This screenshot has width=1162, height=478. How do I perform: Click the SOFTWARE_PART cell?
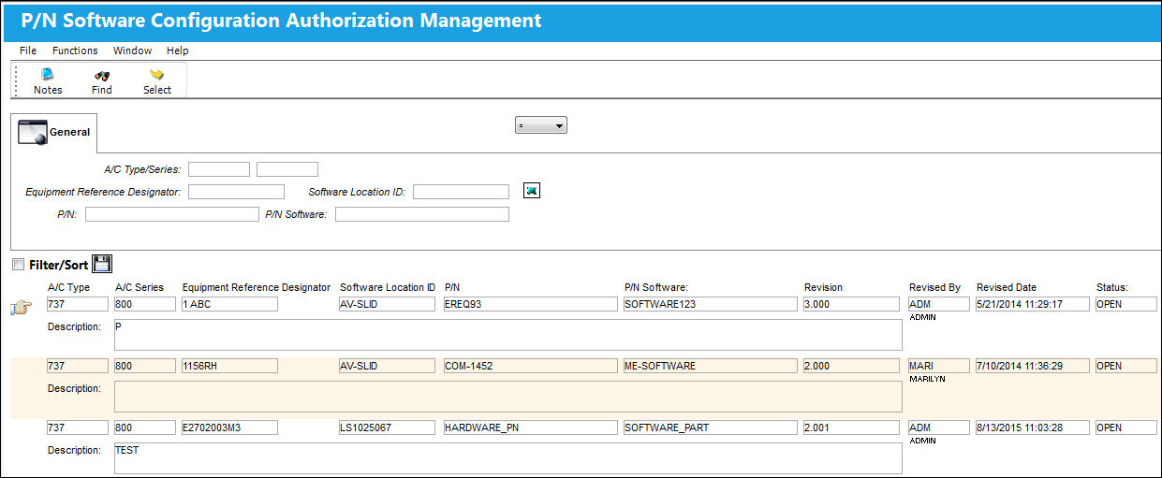(711, 427)
